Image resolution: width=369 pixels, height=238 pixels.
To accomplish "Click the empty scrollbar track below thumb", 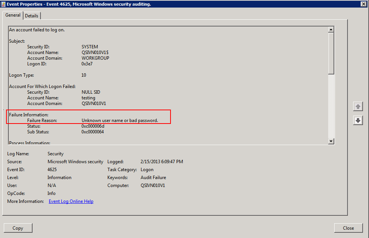I will coord(331,106).
